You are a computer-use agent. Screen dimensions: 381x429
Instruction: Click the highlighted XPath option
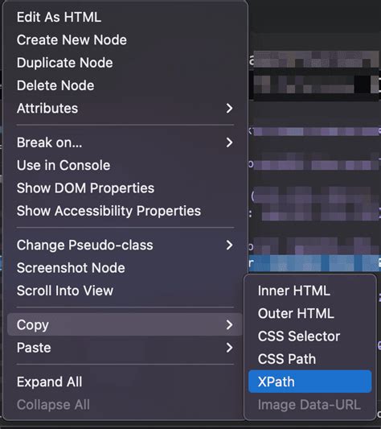(310, 382)
